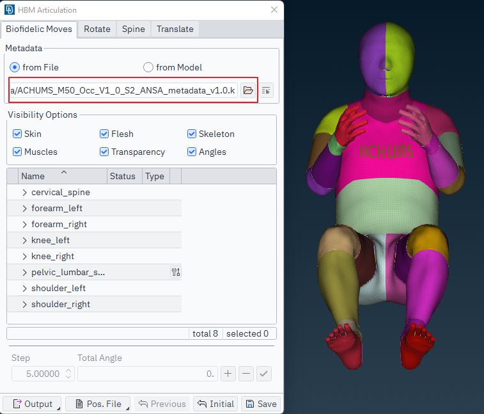Click the model's head in the 3D view
This screenshot has height=414, width=484.
coord(386,59)
